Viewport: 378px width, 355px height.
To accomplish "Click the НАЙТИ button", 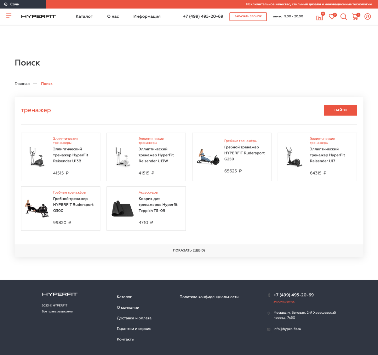I will tap(341, 110).
